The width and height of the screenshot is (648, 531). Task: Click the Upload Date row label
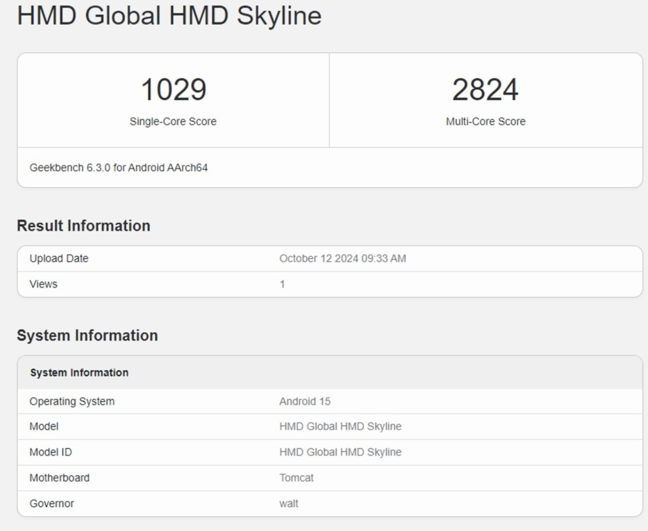tap(59, 258)
